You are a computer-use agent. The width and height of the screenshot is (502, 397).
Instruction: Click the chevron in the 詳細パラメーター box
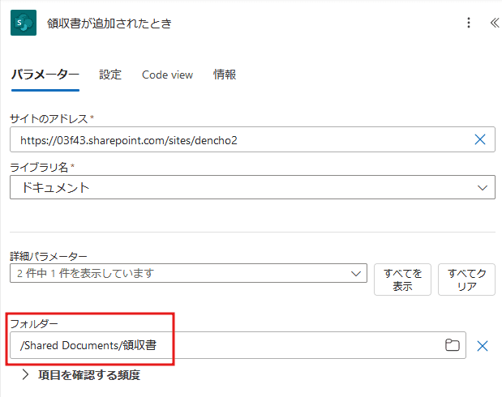tap(356, 274)
